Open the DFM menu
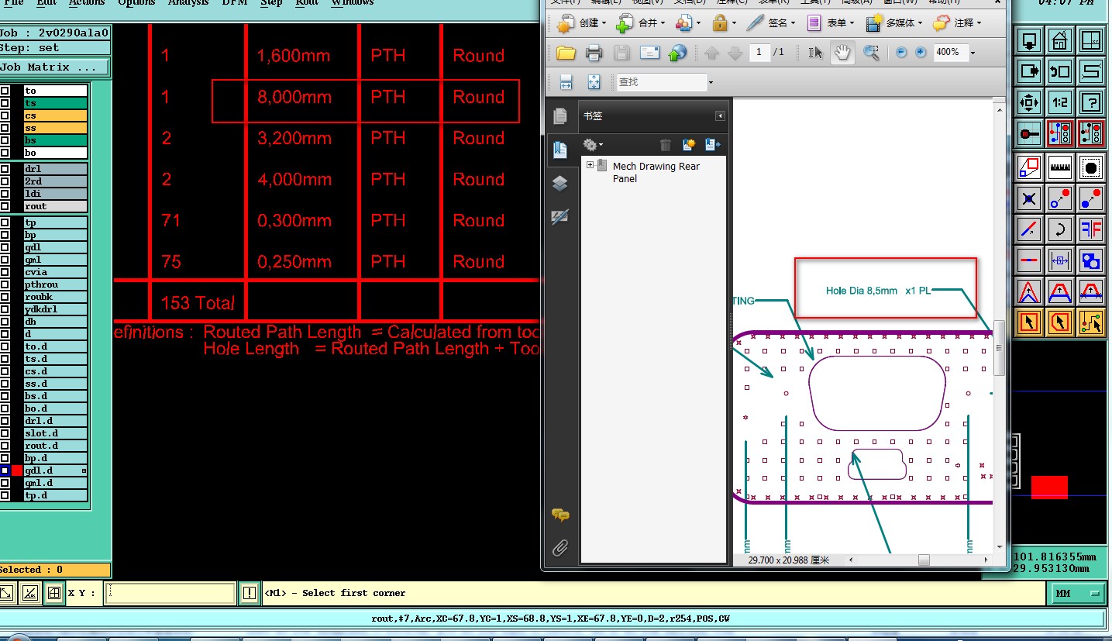The image size is (1112, 641). 234,3
